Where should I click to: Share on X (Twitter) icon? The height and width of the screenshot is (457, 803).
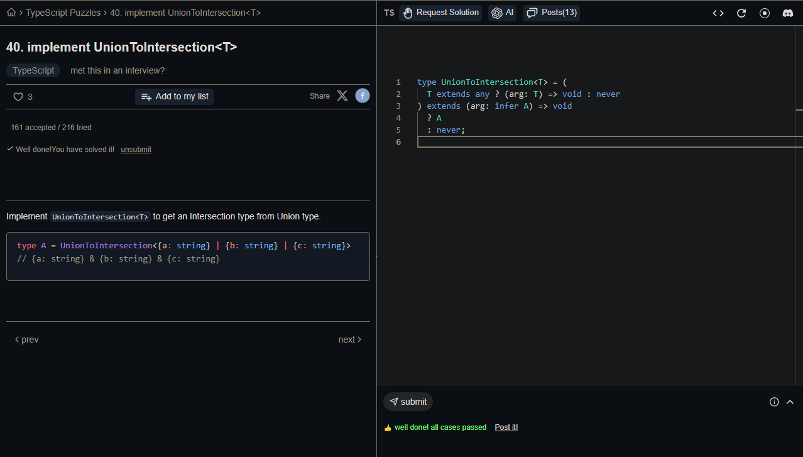[x=342, y=96]
